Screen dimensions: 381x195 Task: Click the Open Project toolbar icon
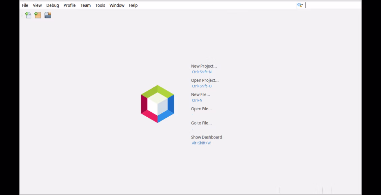pos(48,15)
